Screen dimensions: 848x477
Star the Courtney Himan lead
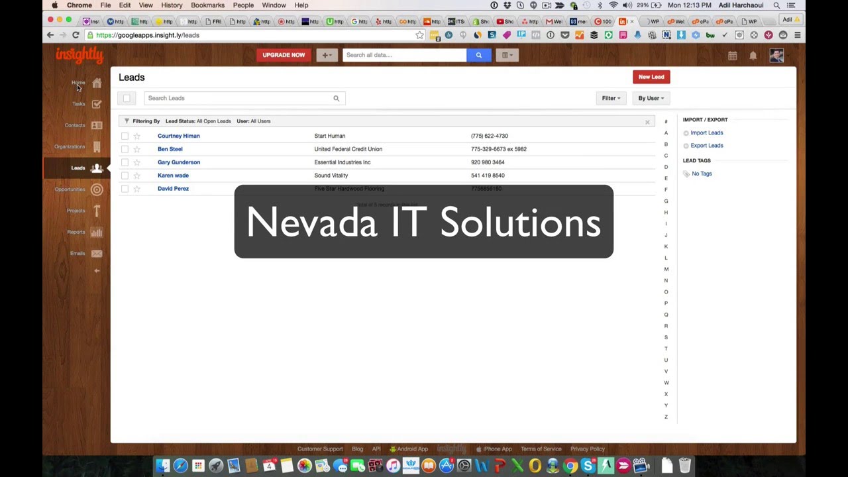136,136
